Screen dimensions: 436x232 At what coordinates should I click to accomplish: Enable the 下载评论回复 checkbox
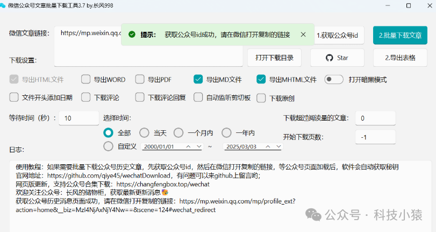click(140, 97)
